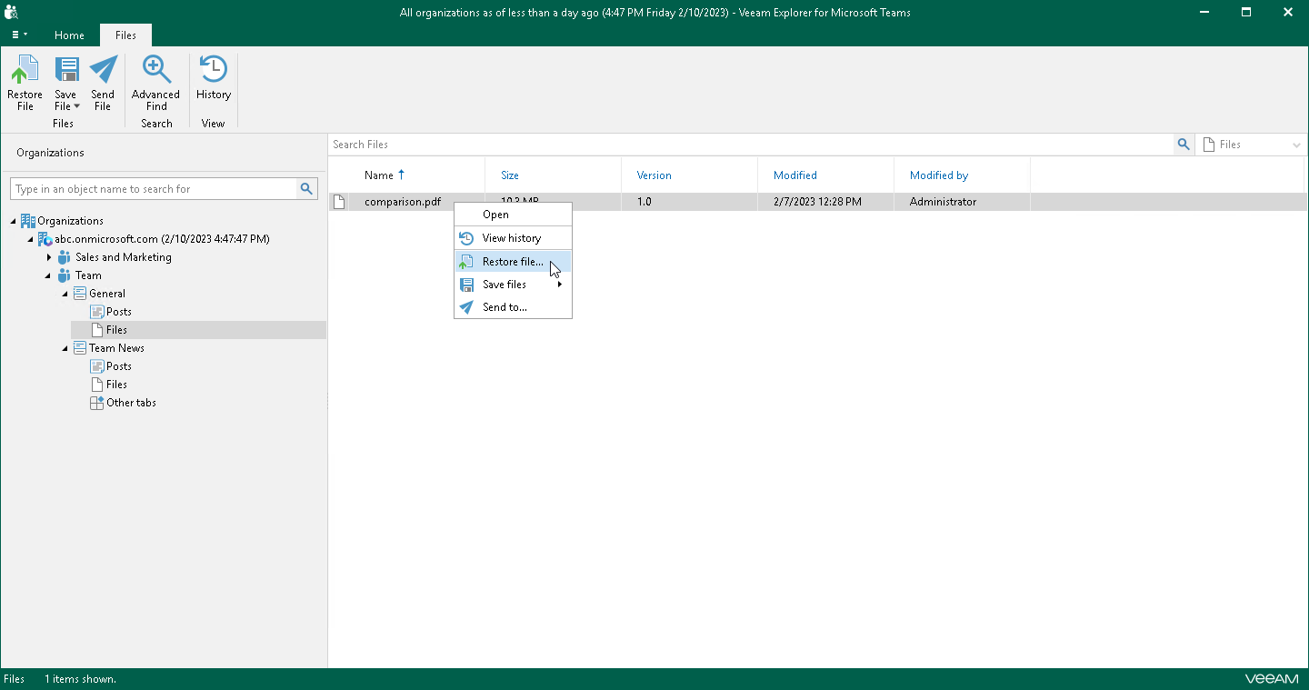
Task: Select the Files ribbon tab
Action: (x=125, y=35)
